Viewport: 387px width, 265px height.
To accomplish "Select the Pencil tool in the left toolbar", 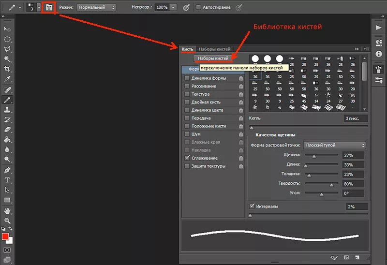I will coord(7,100).
